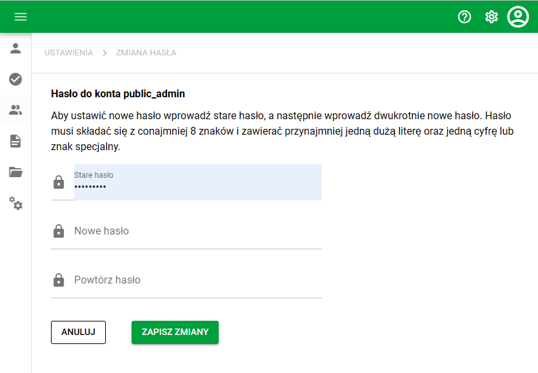Screen dimensions: 538x373
Task: Open the hamburger navigation menu
Action: (20, 17)
